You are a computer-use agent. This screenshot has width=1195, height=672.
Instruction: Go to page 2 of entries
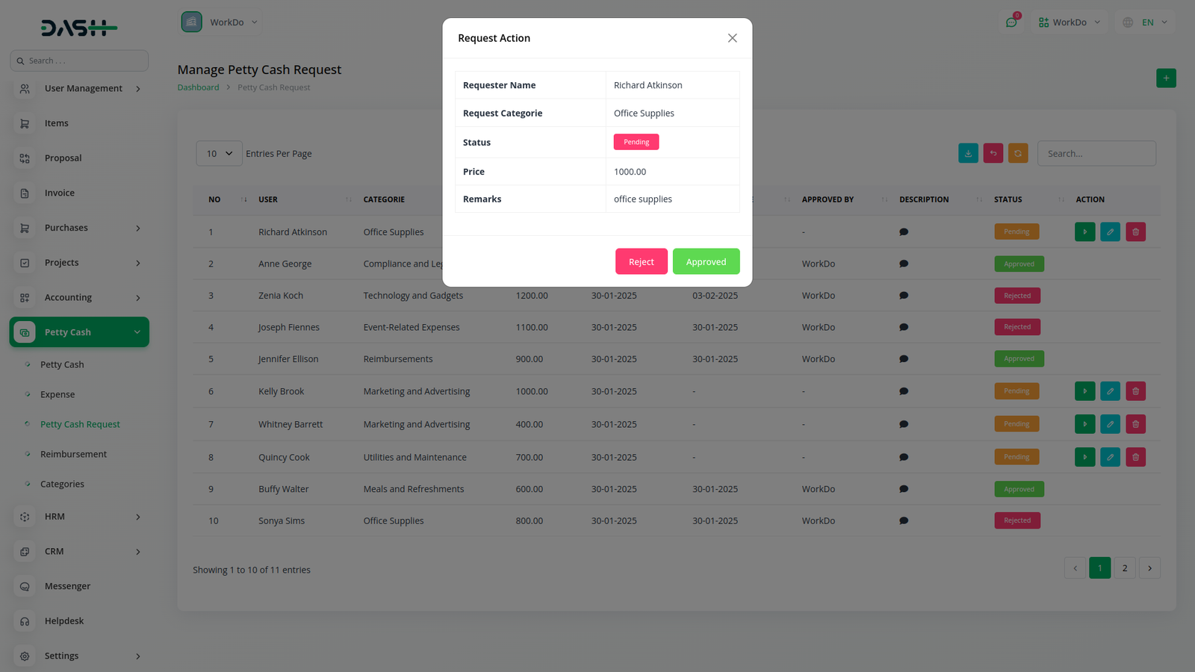[1124, 568]
